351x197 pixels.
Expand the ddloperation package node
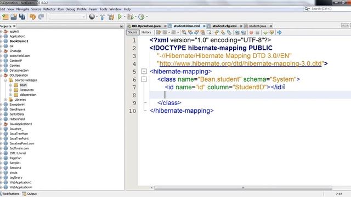click(x=10, y=95)
